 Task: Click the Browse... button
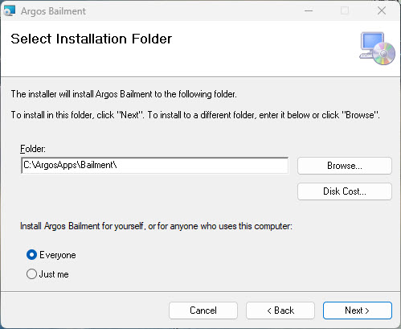[345, 166]
